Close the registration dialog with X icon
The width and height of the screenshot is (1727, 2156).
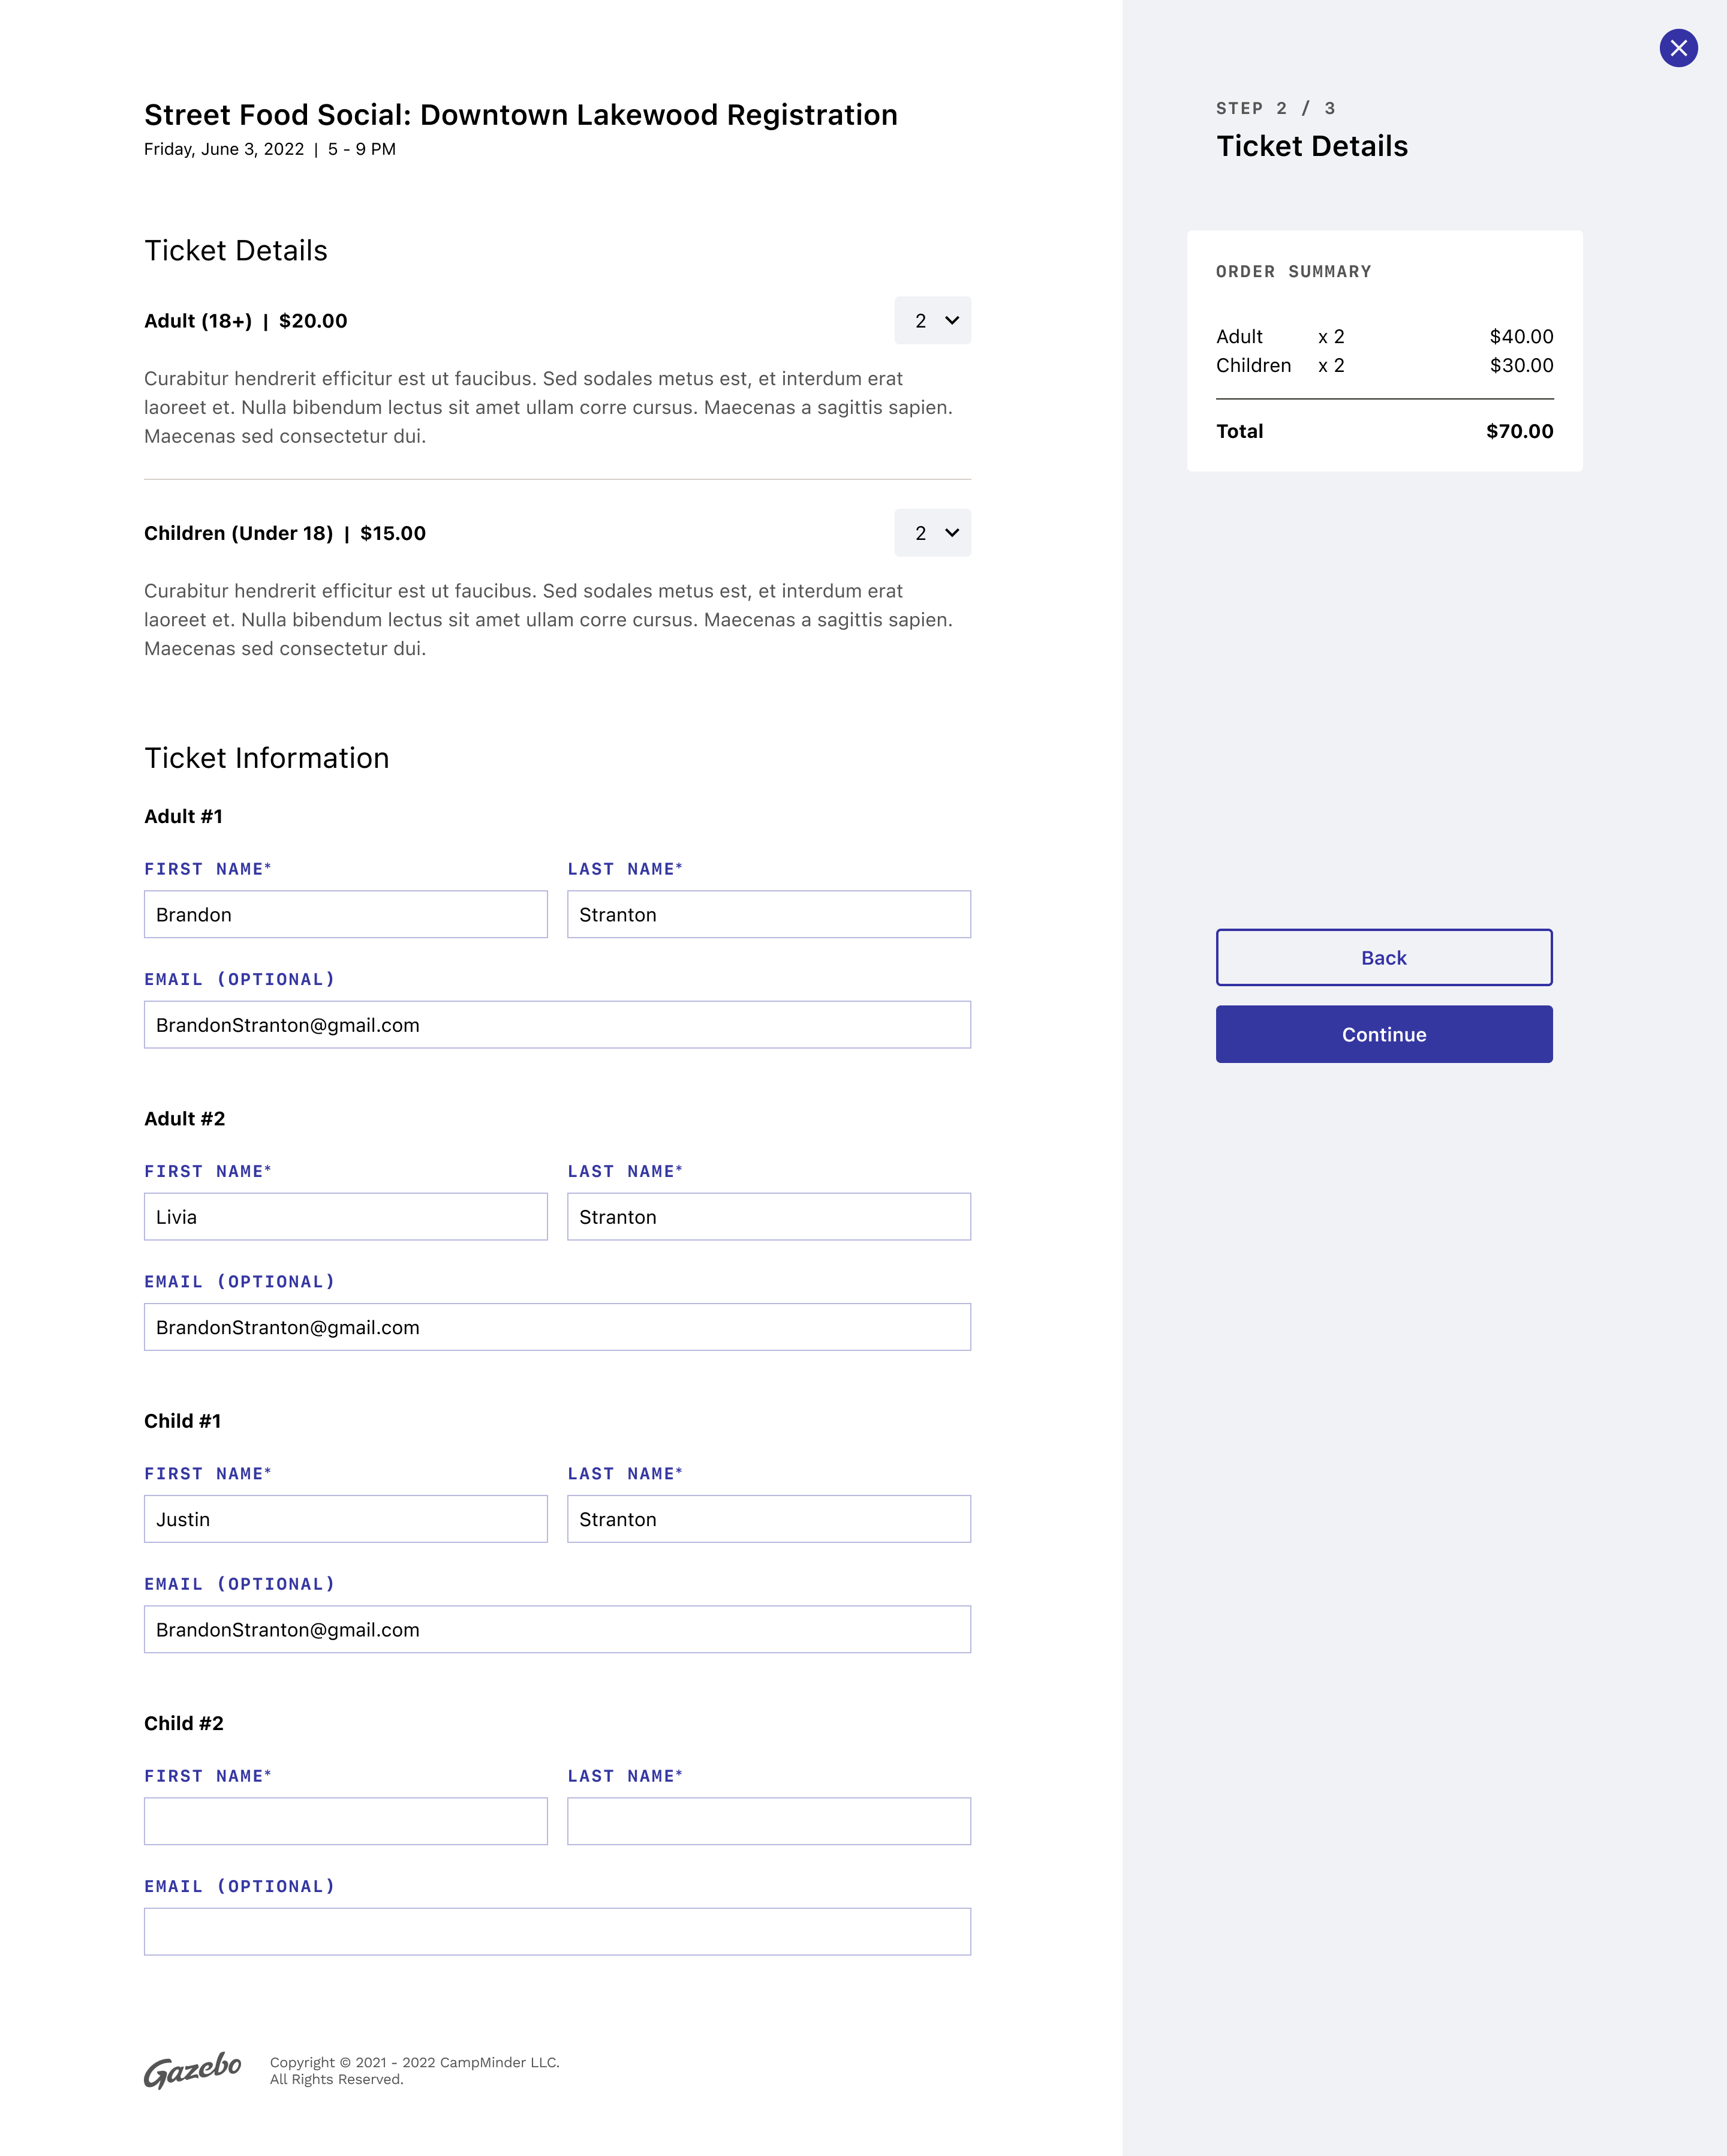click(1678, 48)
